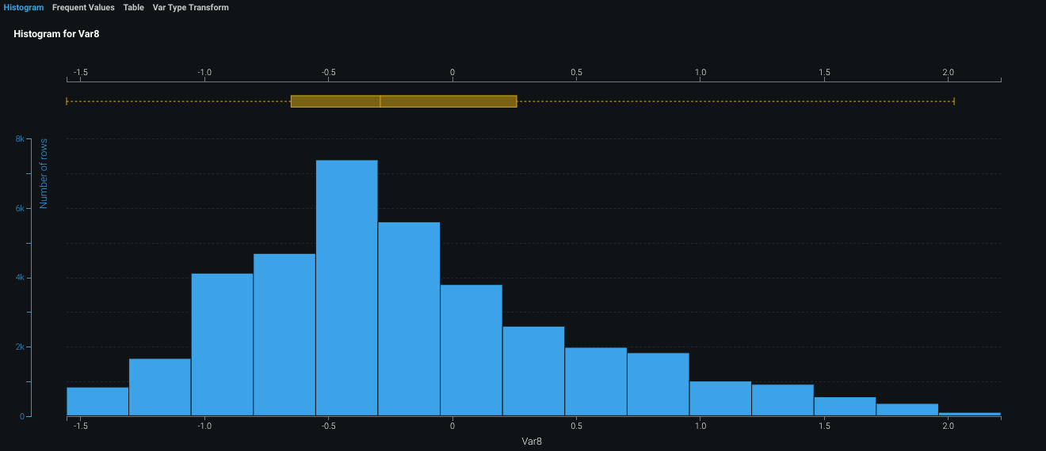This screenshot has width=1046, height=451.
Task: Open the Frequent Values tab
Action: pos(83,7)
